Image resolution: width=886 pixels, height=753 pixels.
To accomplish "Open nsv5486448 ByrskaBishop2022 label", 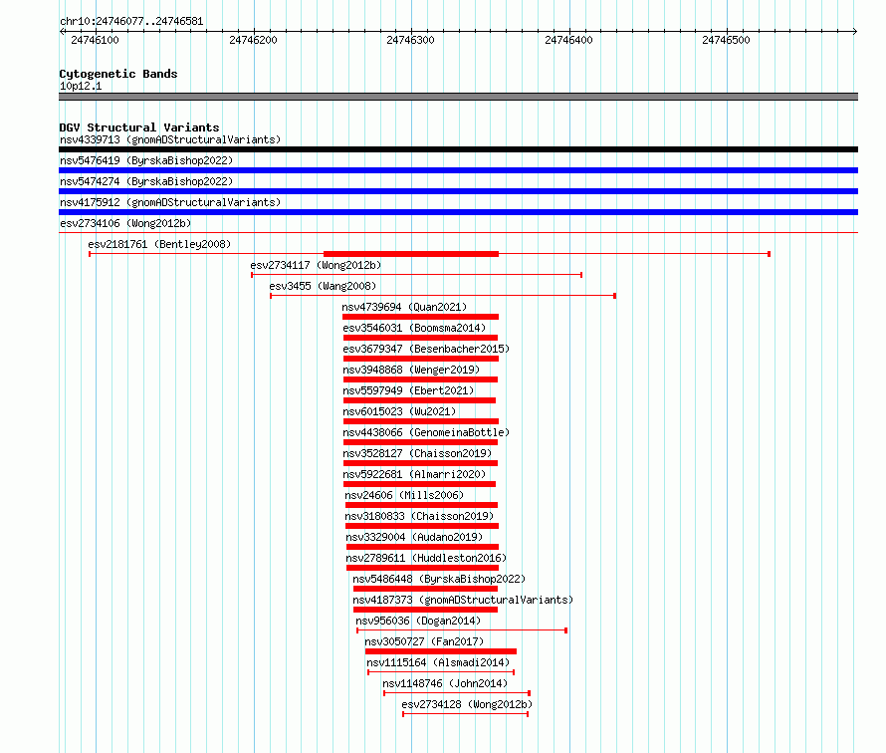I will (439, 579).
